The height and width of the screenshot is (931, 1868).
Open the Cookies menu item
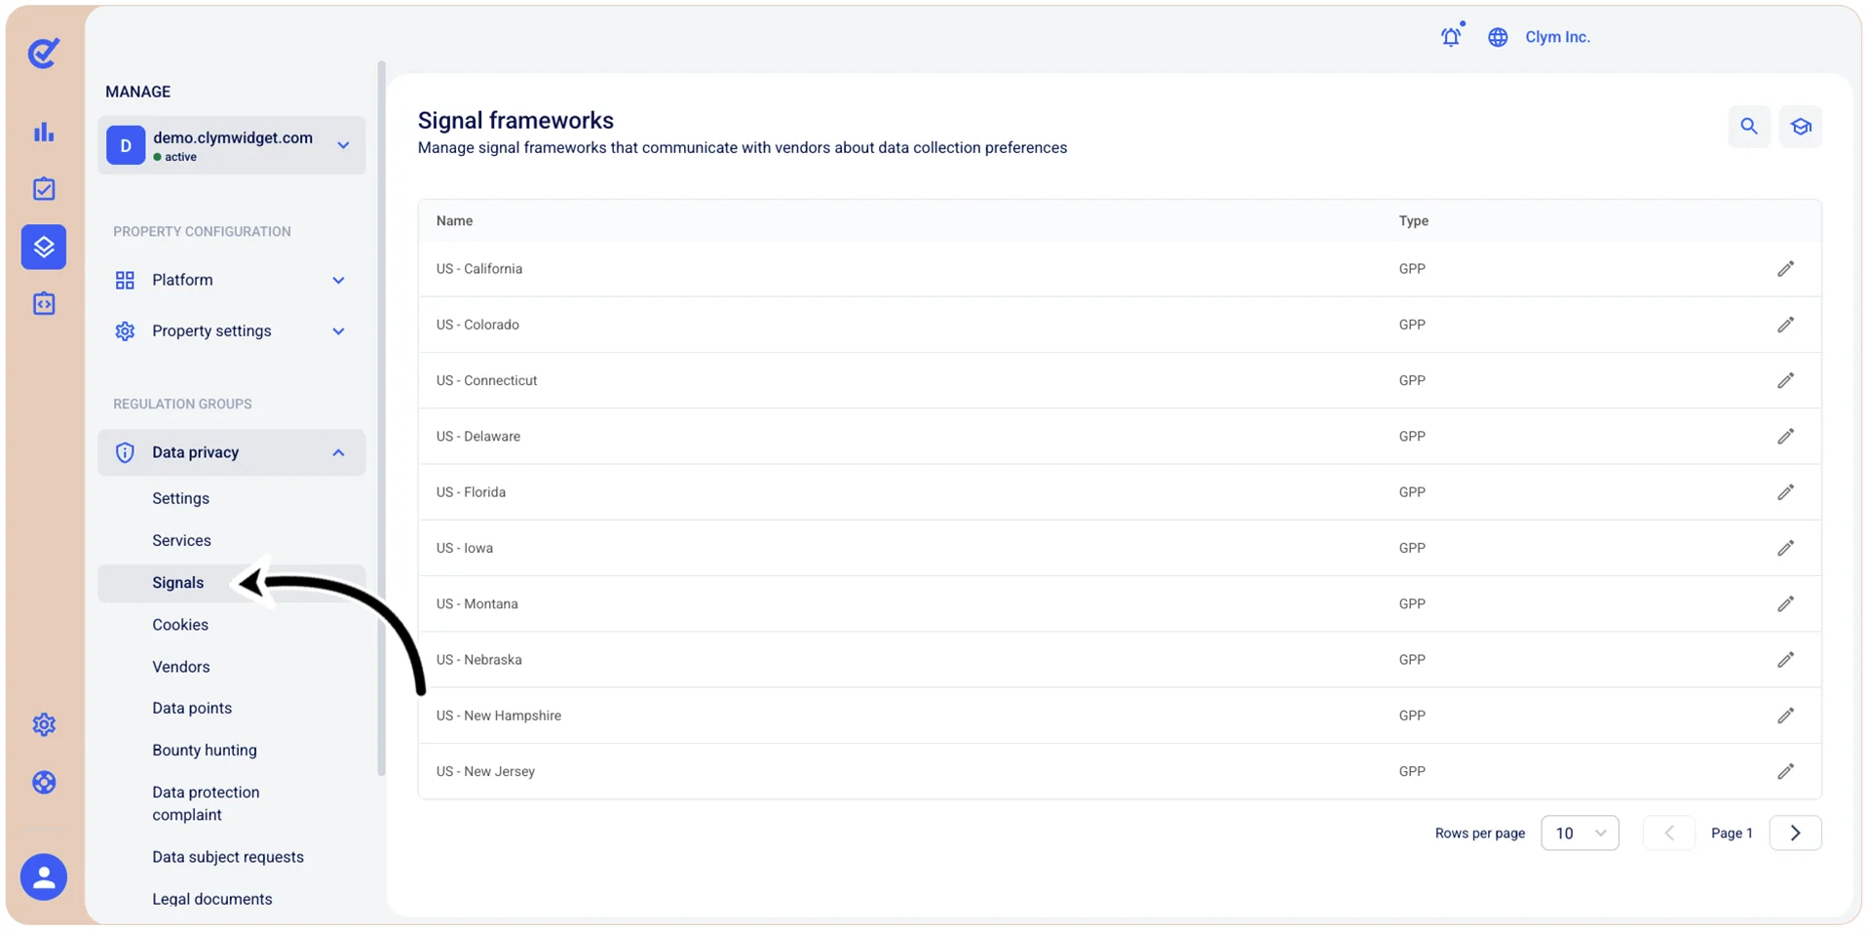[x=180, y=625]
